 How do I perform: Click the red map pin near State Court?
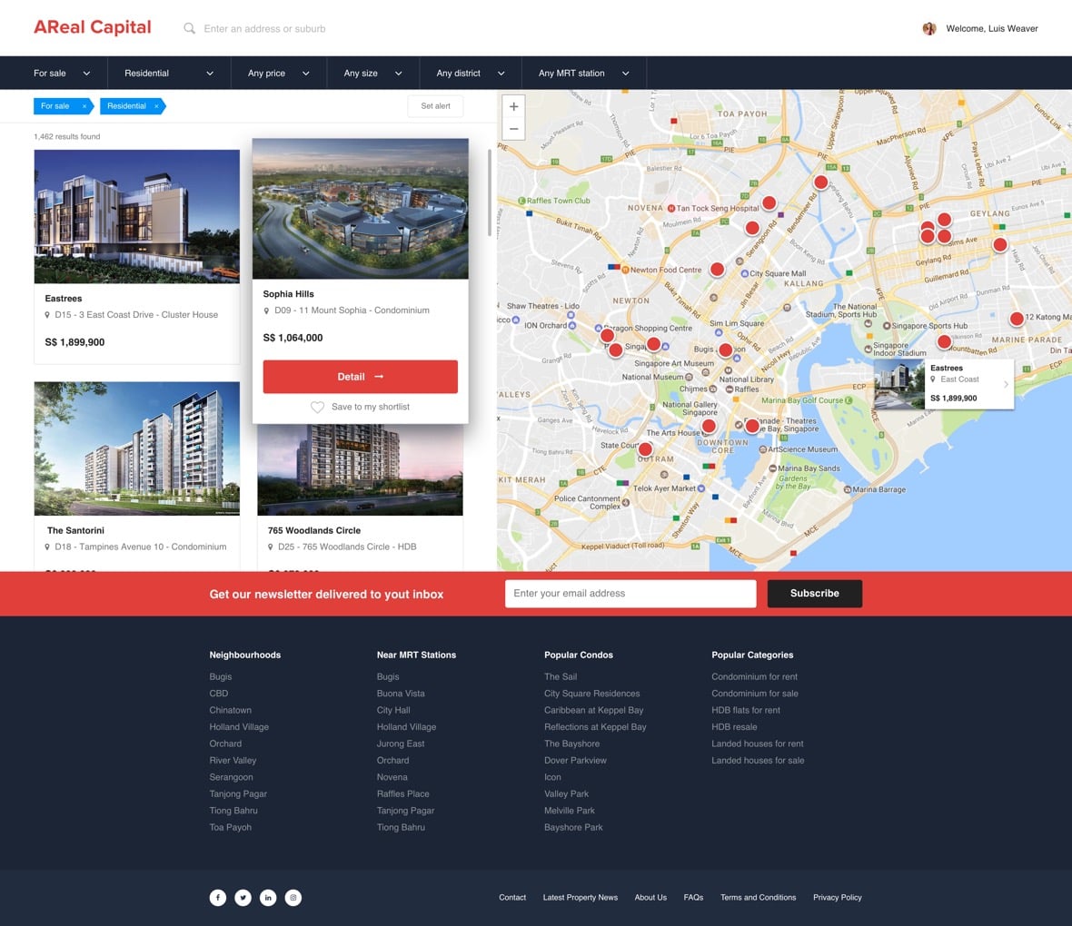pos(645,449)
